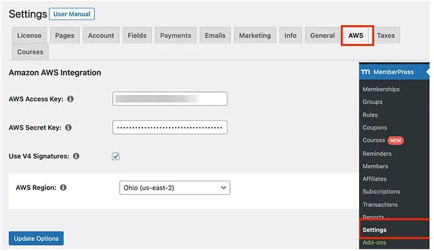Open Settings in MemberPress menu
434x251 pixels.
(x=375, y=230)
